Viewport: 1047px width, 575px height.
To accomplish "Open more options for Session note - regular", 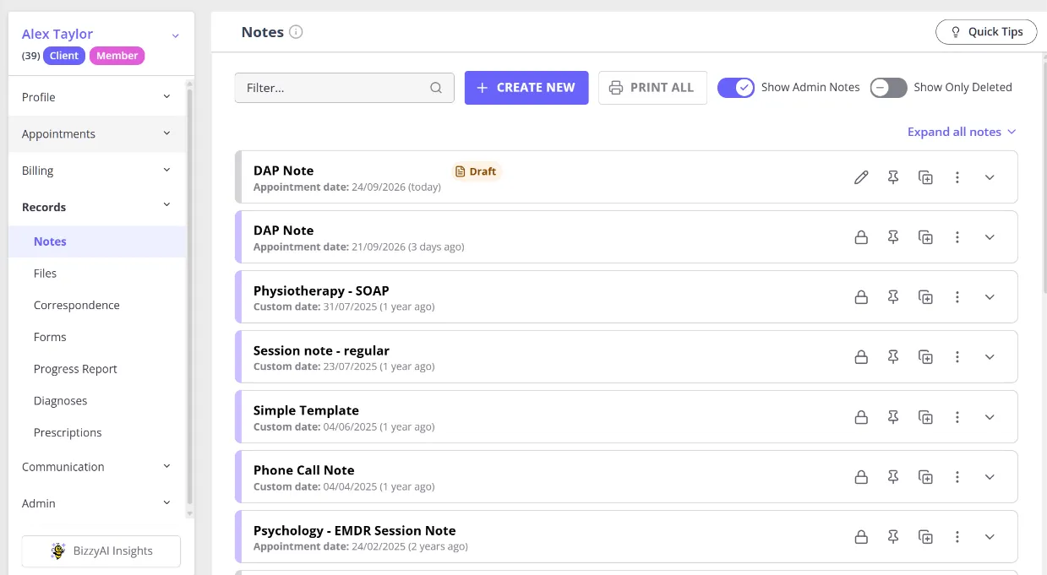I will pyautogui.click(x=957, y=357).
